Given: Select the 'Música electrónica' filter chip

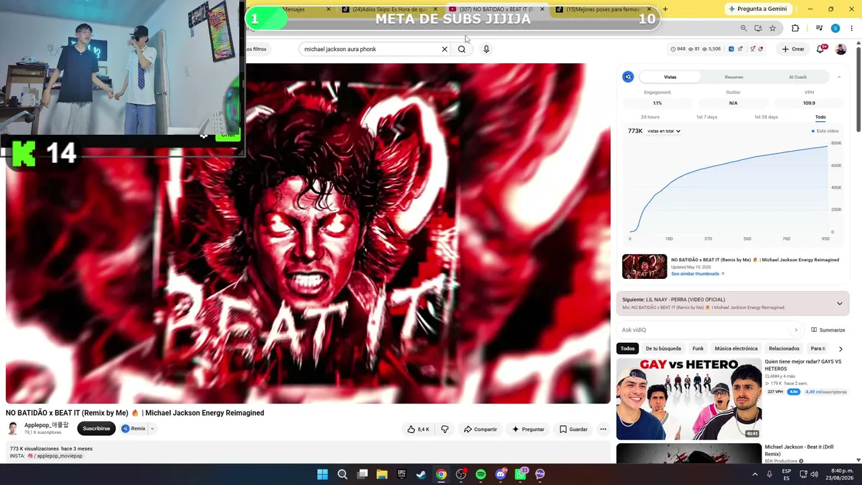Looking at the screenshot, I should pos(736,349).
